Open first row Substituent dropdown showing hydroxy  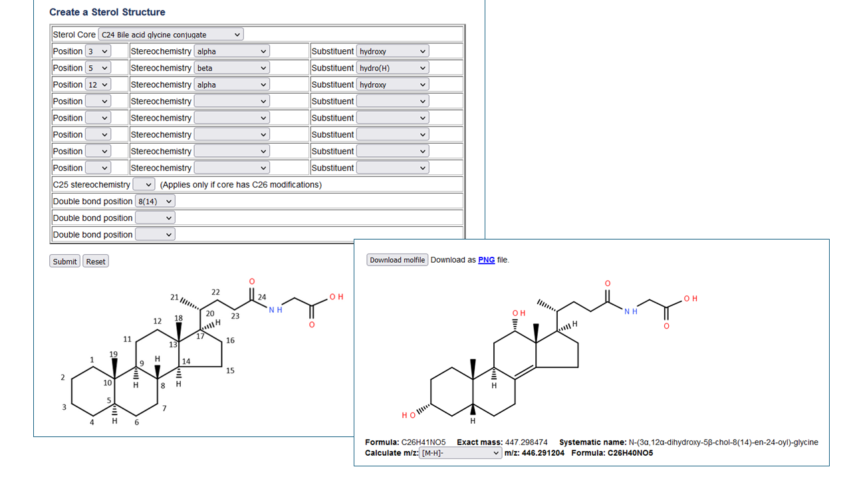coord(392,51)
